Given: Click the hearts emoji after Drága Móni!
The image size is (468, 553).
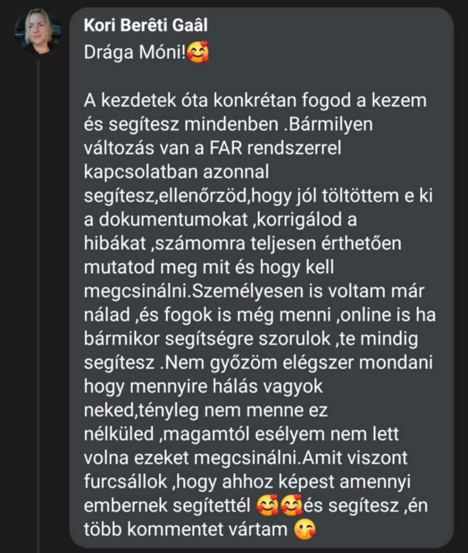Looking at the screenshot, I should click(x=198, y=53).
